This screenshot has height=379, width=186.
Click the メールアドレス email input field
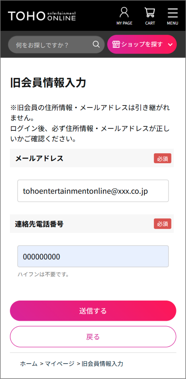coord(93,191)
